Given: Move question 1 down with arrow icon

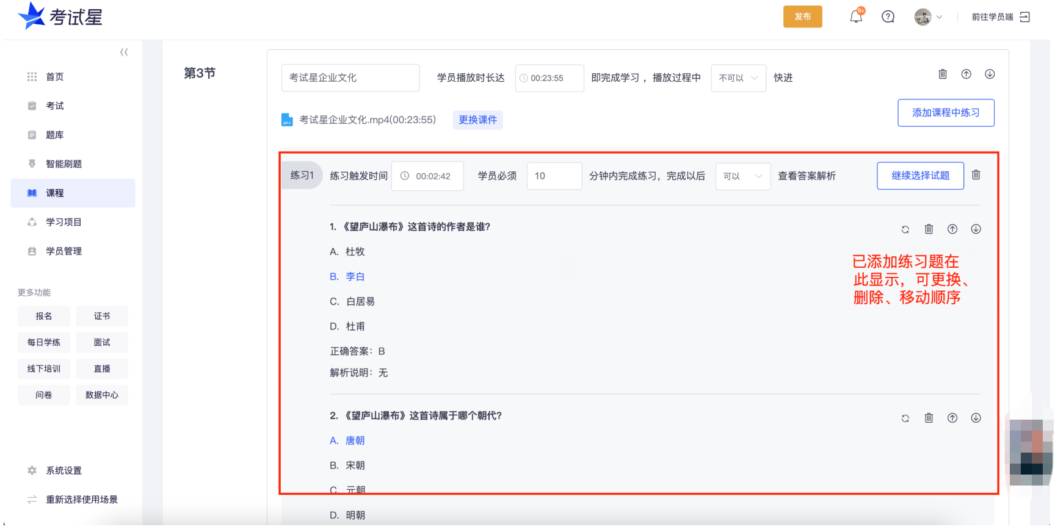Looking at the screenshot, I should coord(976,229).
